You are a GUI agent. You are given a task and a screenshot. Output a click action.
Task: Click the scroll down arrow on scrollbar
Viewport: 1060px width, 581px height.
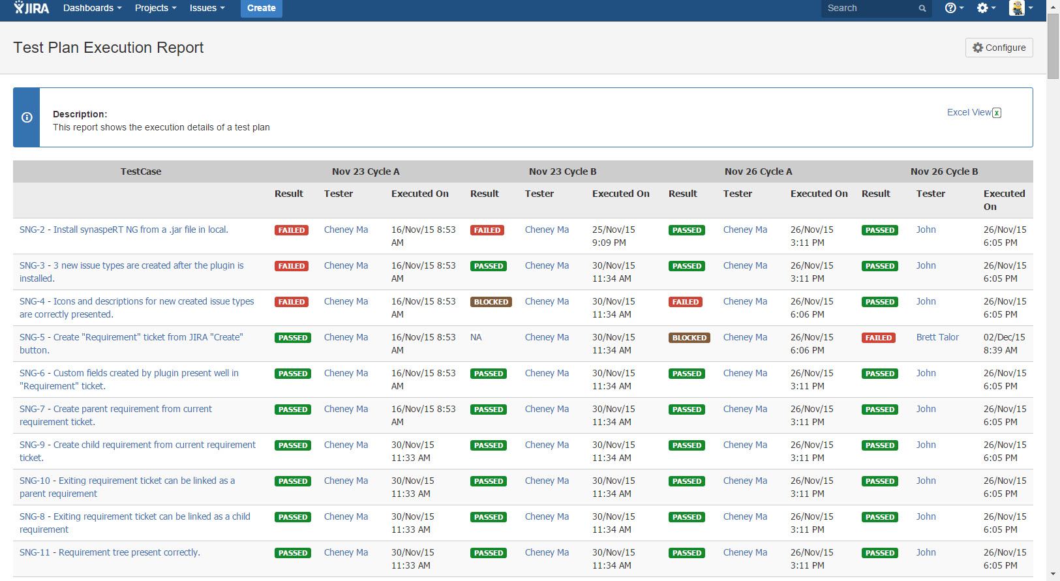coord(1053,574)
